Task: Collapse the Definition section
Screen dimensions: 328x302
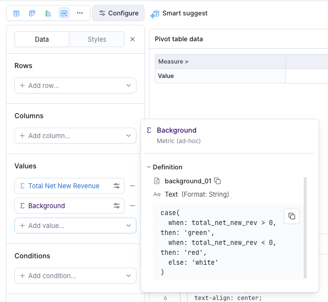Action: tap(149, 167)
